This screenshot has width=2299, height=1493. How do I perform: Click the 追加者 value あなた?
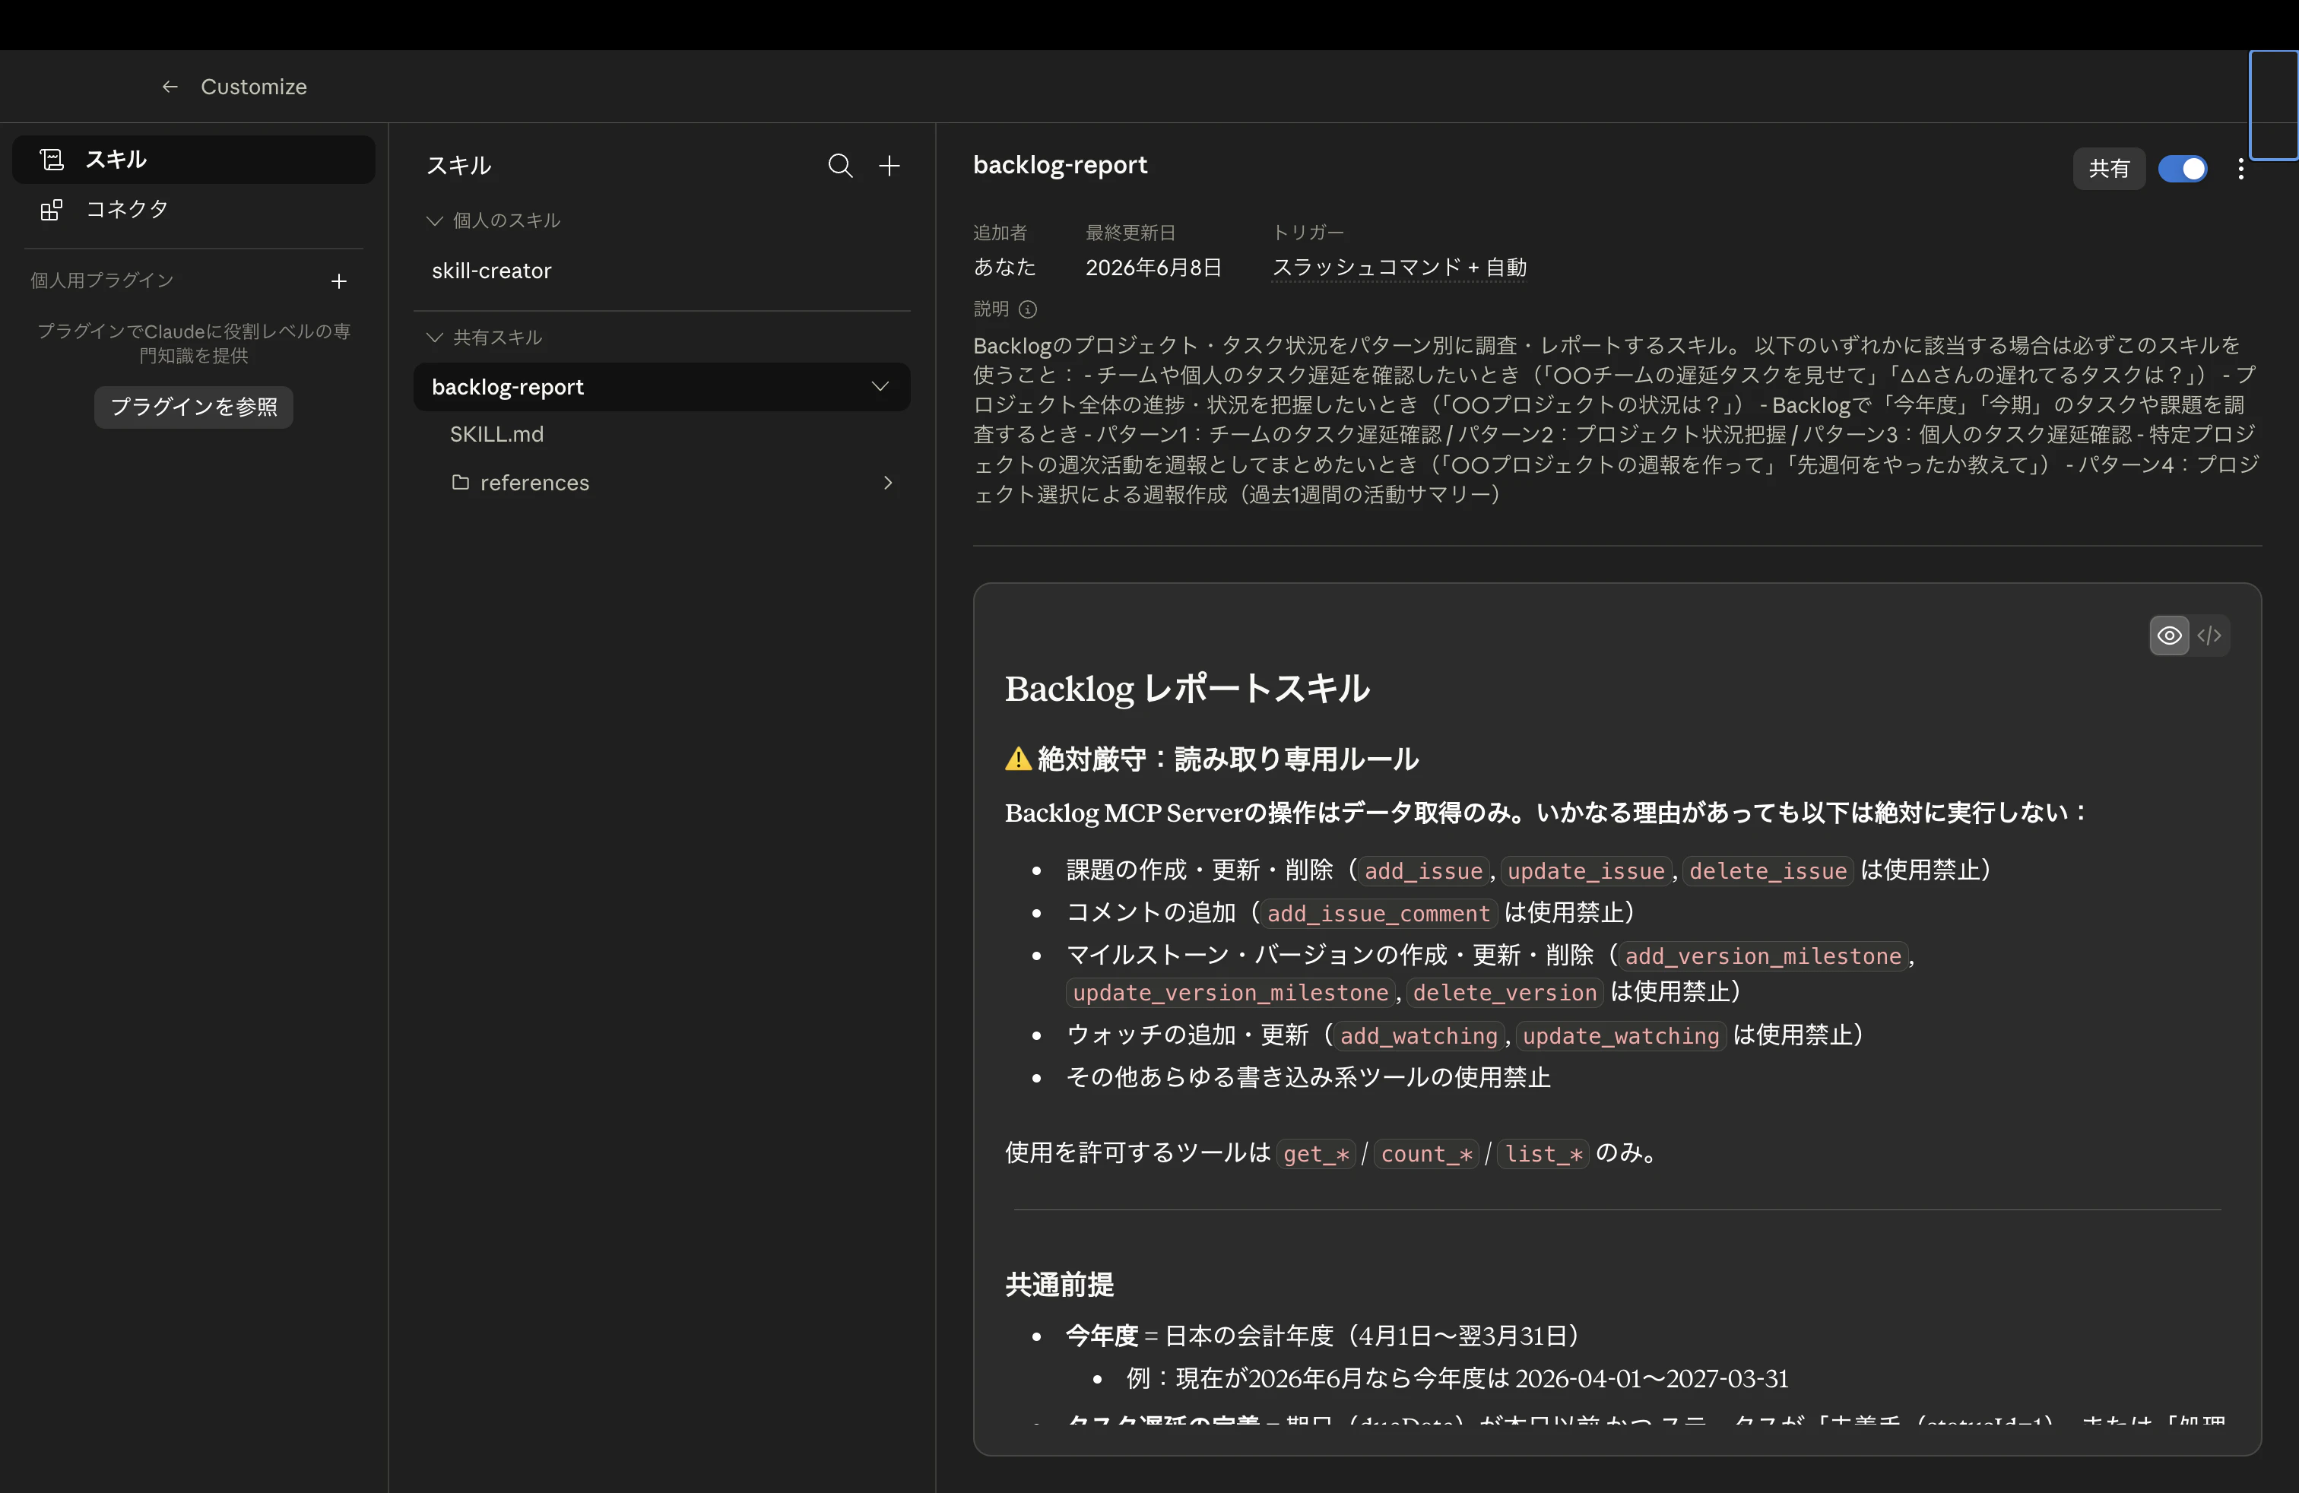[x=1004, y=267]
